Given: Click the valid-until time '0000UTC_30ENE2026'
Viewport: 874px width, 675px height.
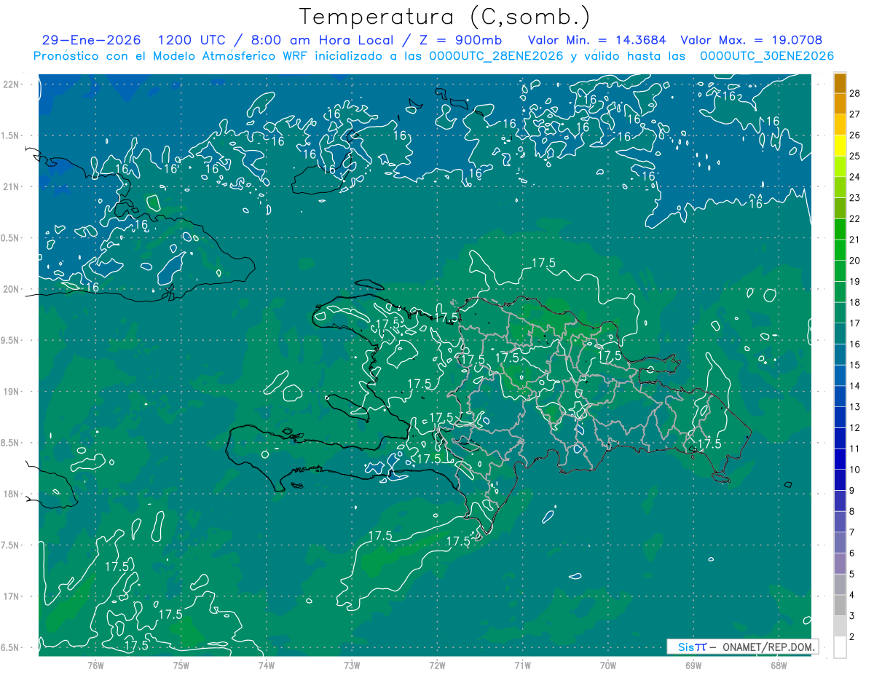Looking at the screenshot, I should 767,56.
